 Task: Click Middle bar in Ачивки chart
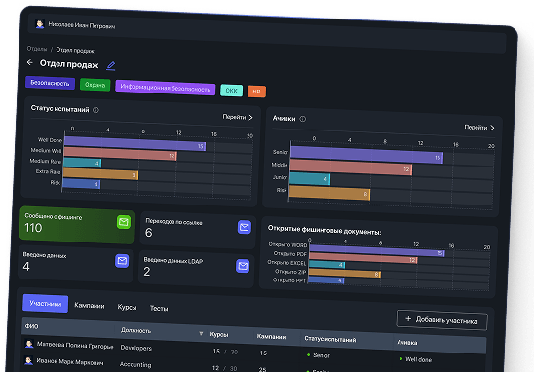click(351, 167)
